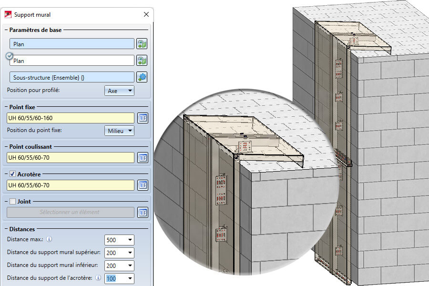Click the plane selection icon beside second Plan field
Screen dimensions: 429x286
pyautogui.click(x=142, y=61)
